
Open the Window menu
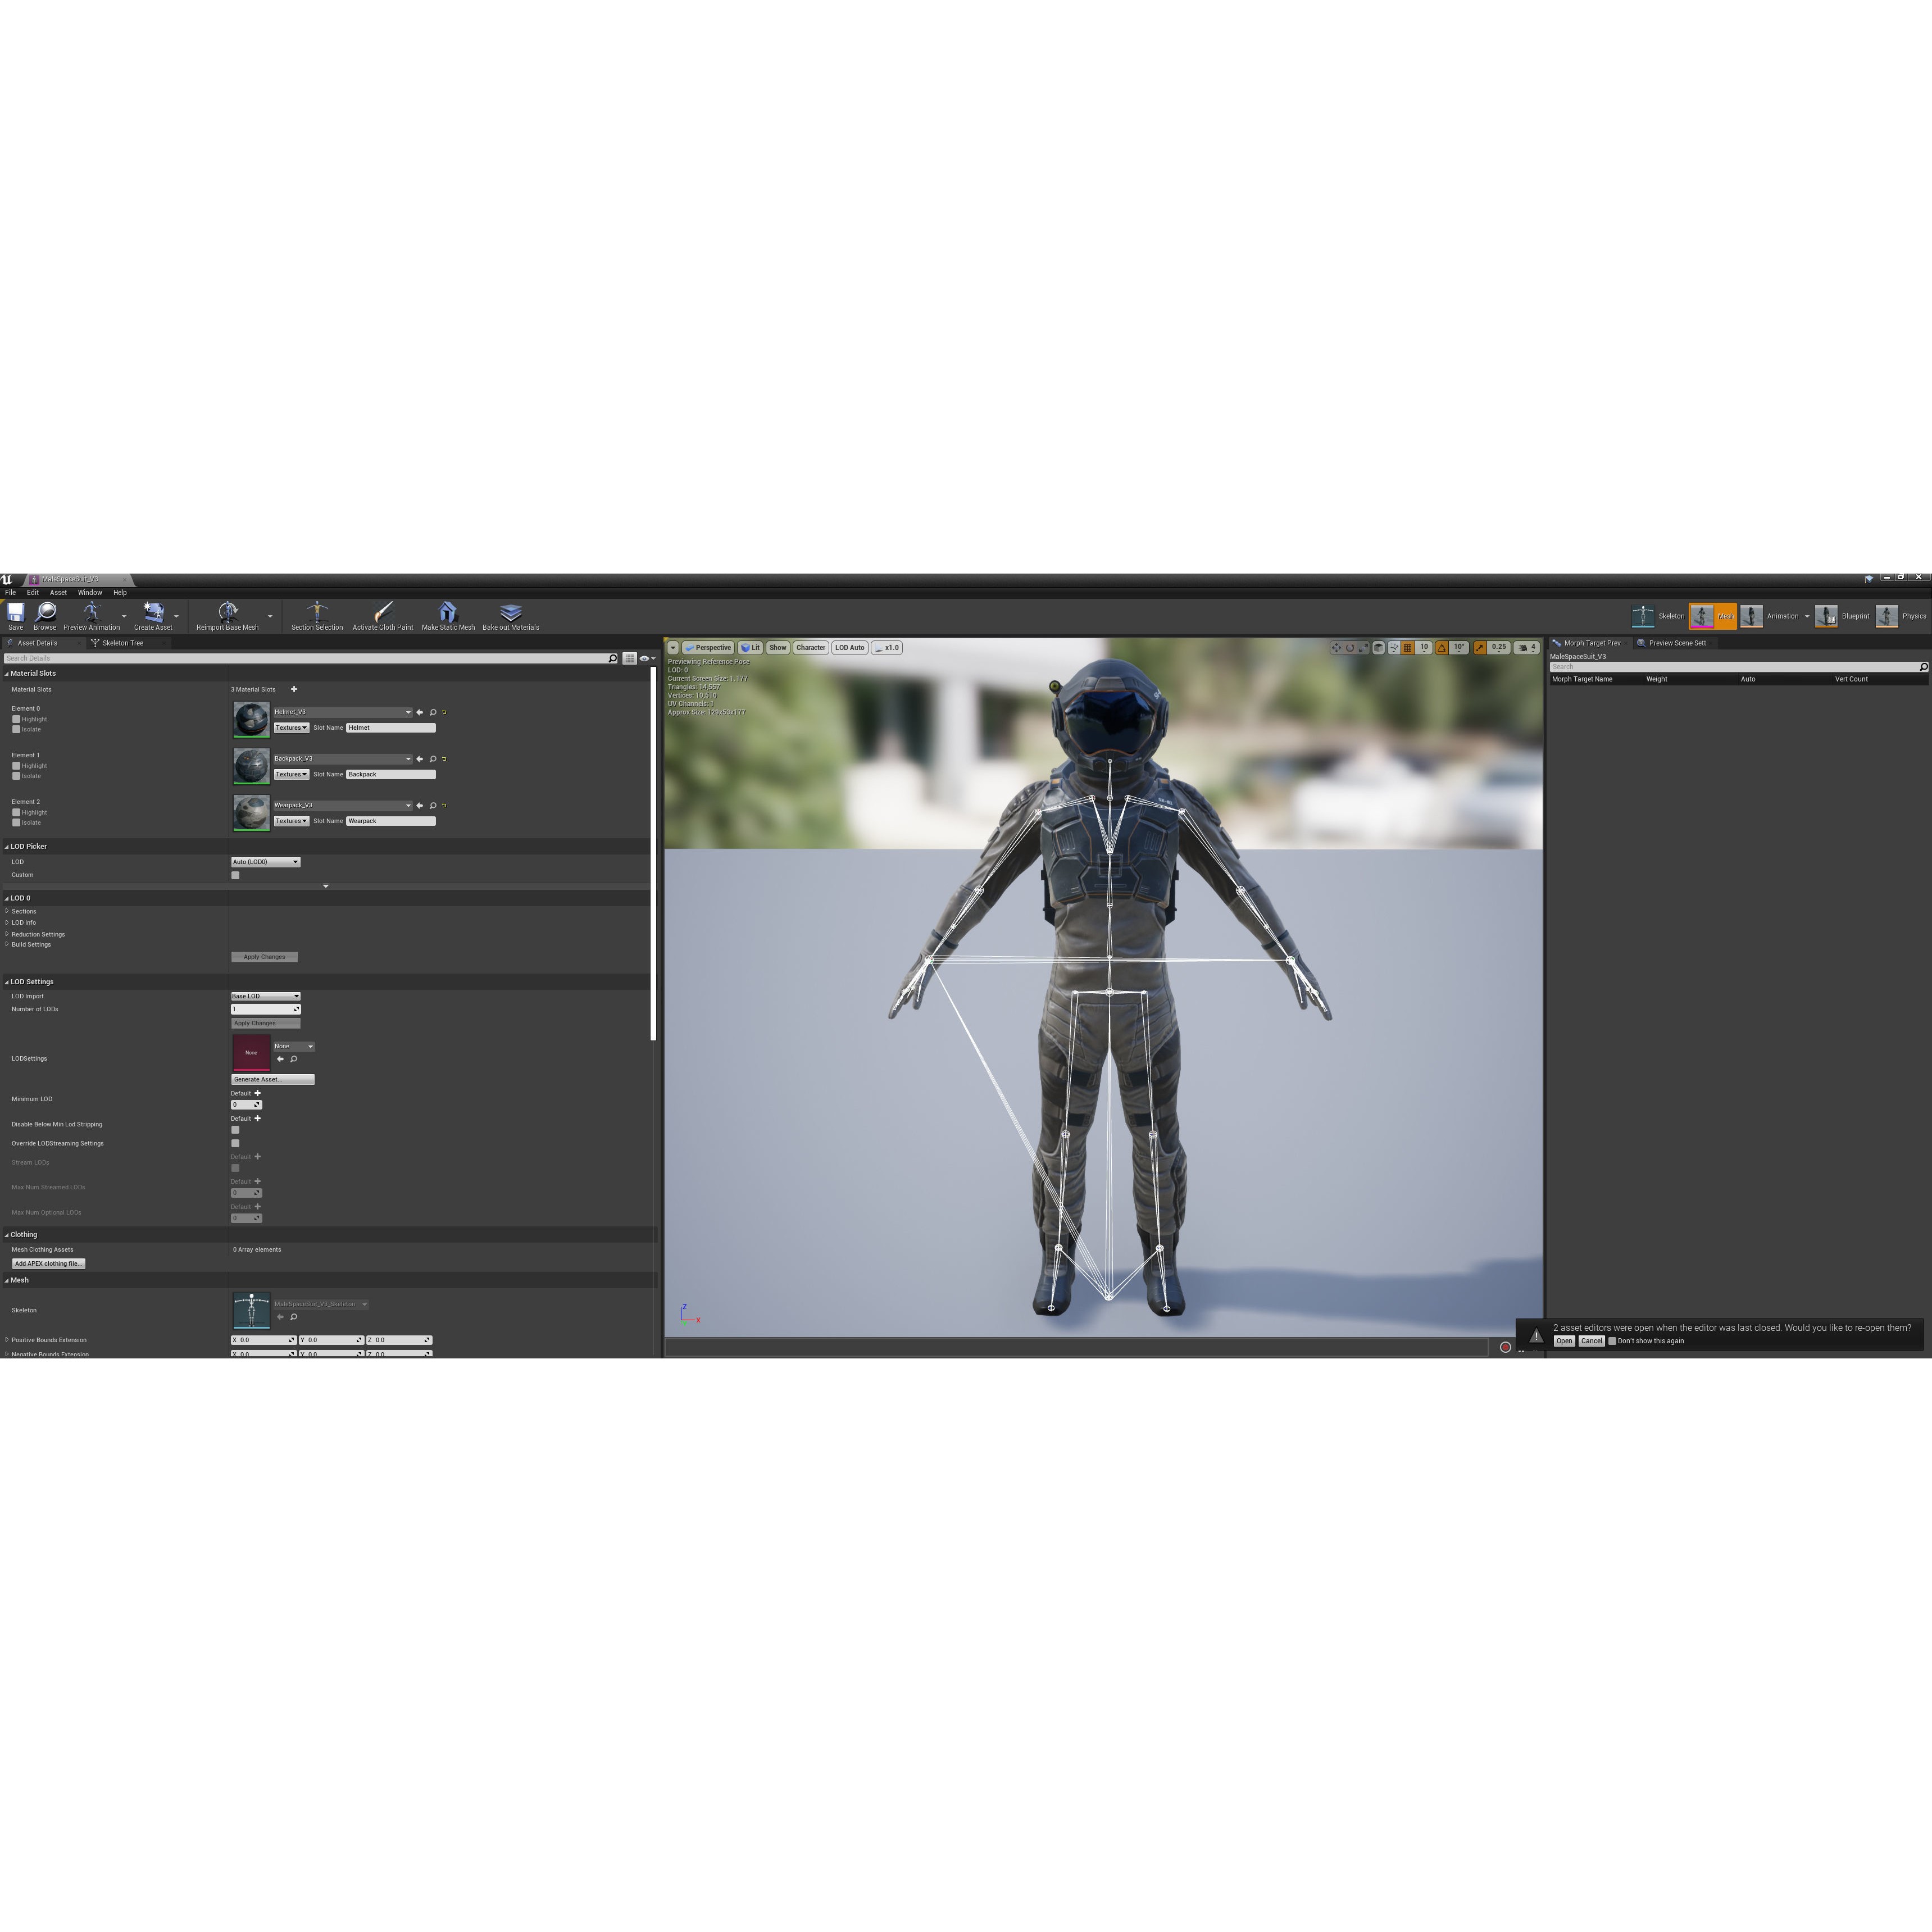click(89, 592)
